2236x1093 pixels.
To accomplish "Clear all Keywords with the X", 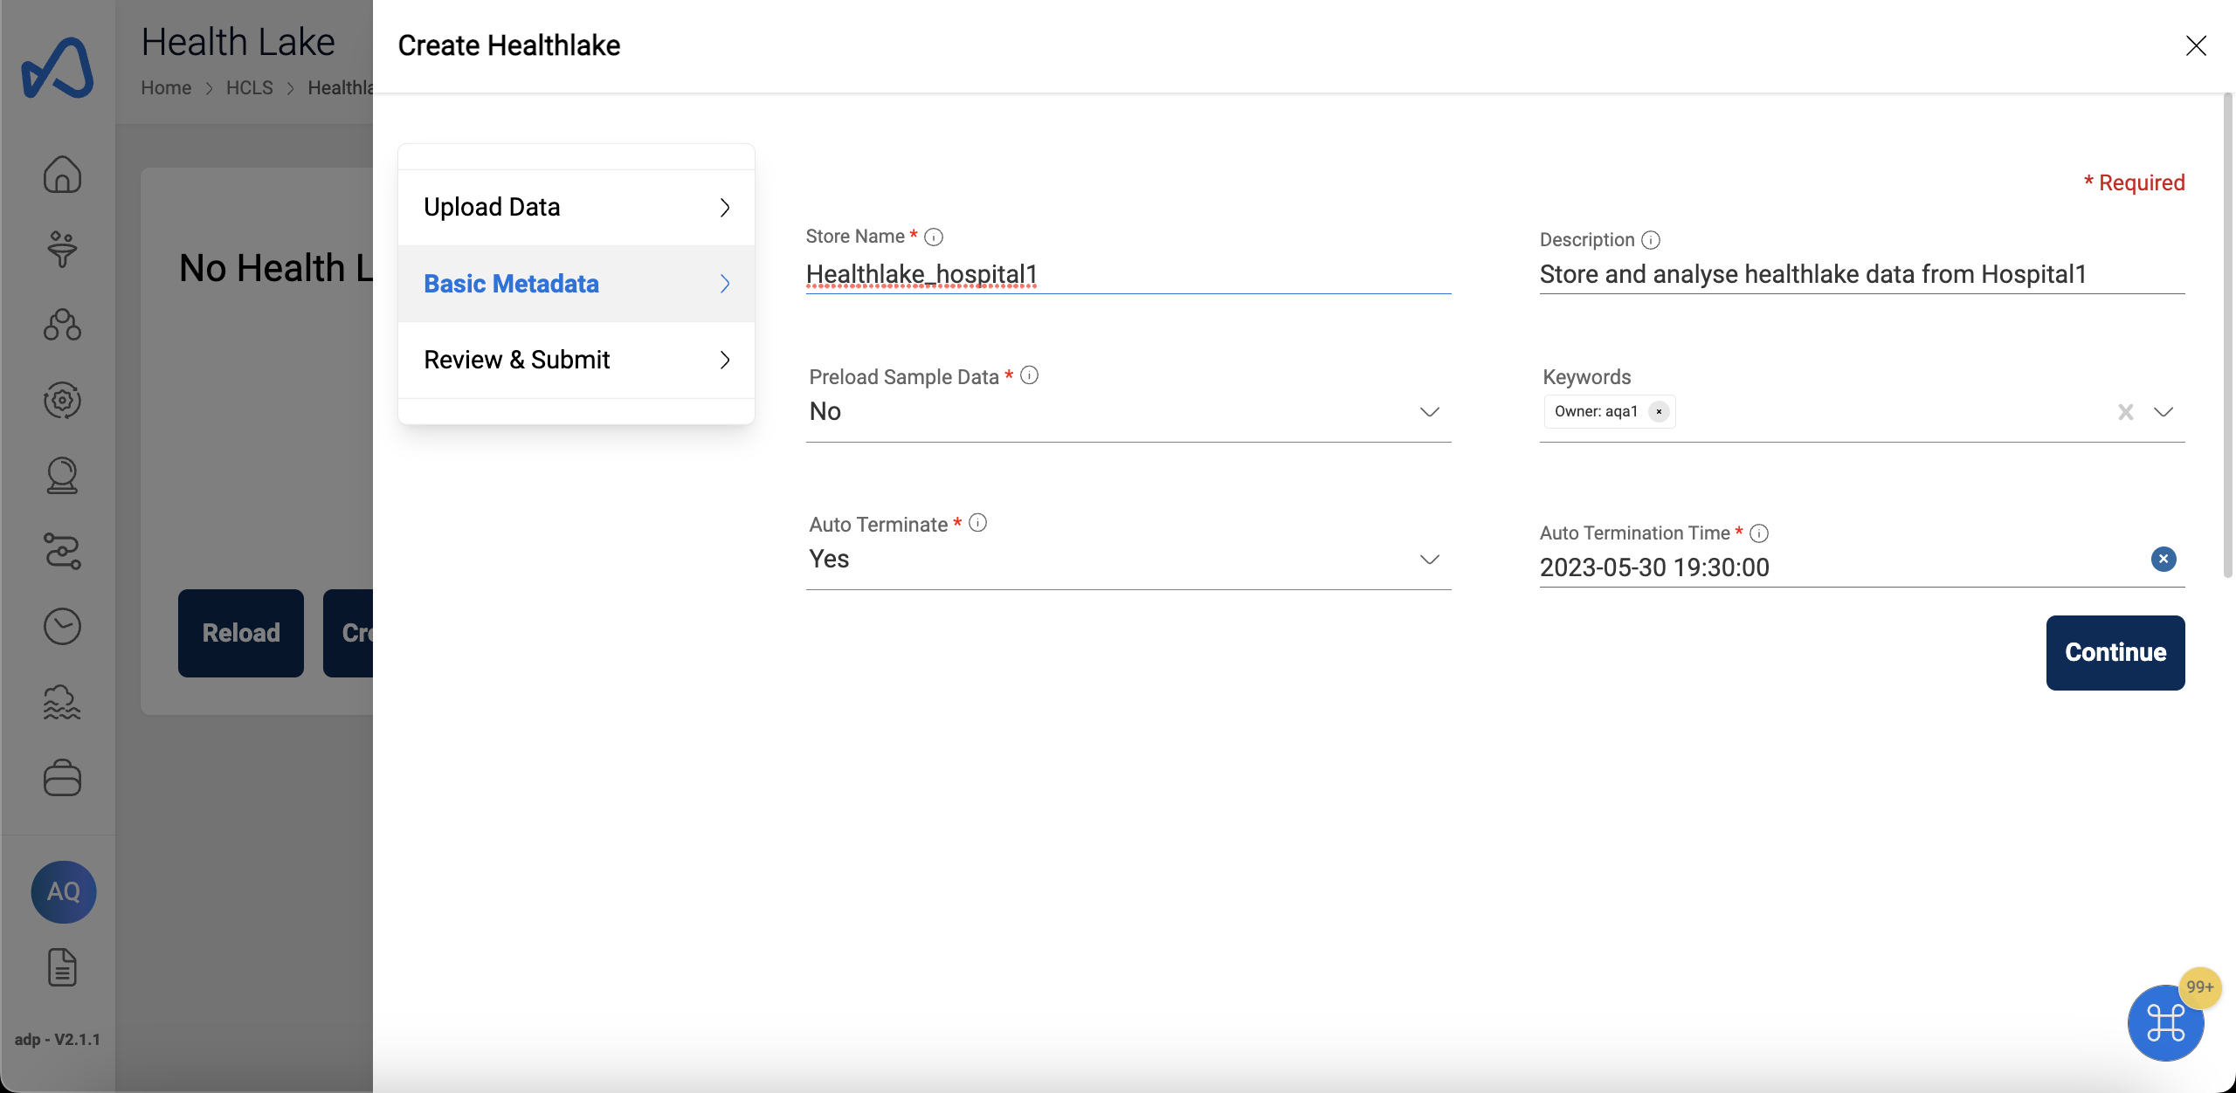I will pyautogui.click(x=2126, y=412).
